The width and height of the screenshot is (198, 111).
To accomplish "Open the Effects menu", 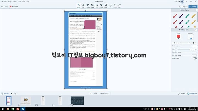I will [15, 2].
